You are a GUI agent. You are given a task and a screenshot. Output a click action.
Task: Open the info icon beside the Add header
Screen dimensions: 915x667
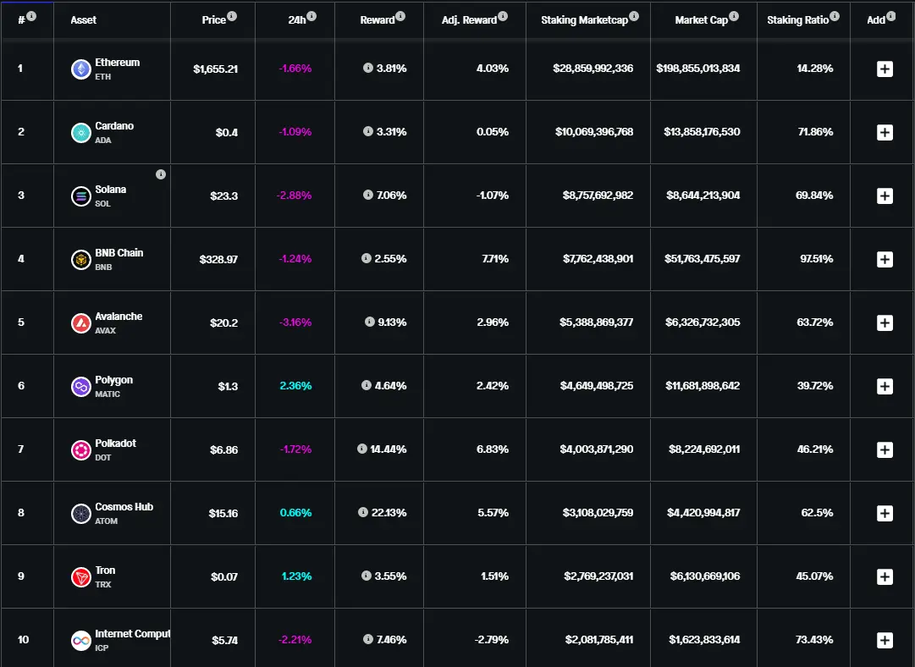tap(890, 16)
